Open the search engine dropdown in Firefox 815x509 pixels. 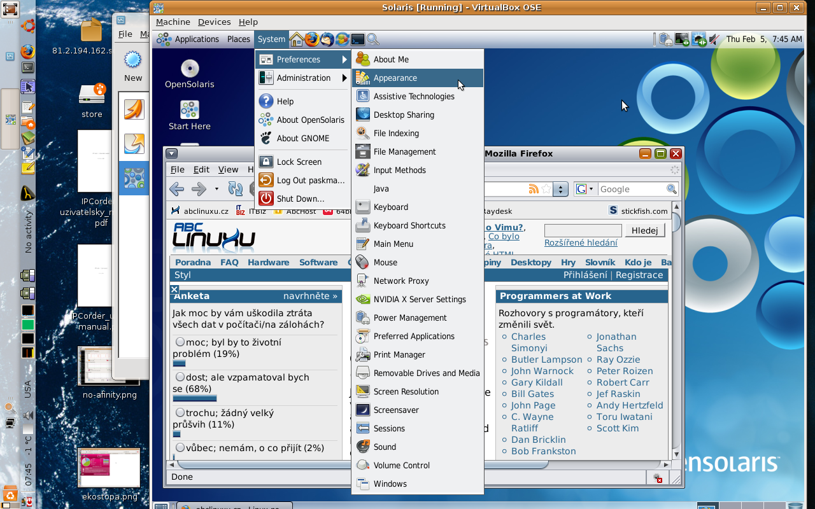[586, 189]
